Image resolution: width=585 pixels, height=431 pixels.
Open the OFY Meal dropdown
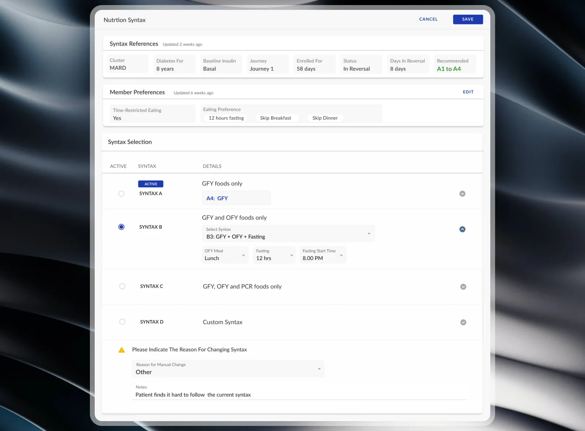point(225,255)
